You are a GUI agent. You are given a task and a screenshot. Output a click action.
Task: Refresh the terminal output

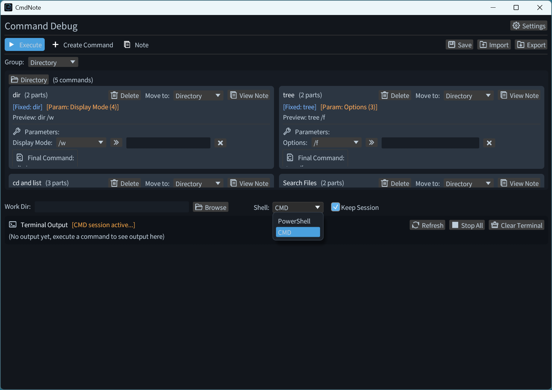coord(428,225)
